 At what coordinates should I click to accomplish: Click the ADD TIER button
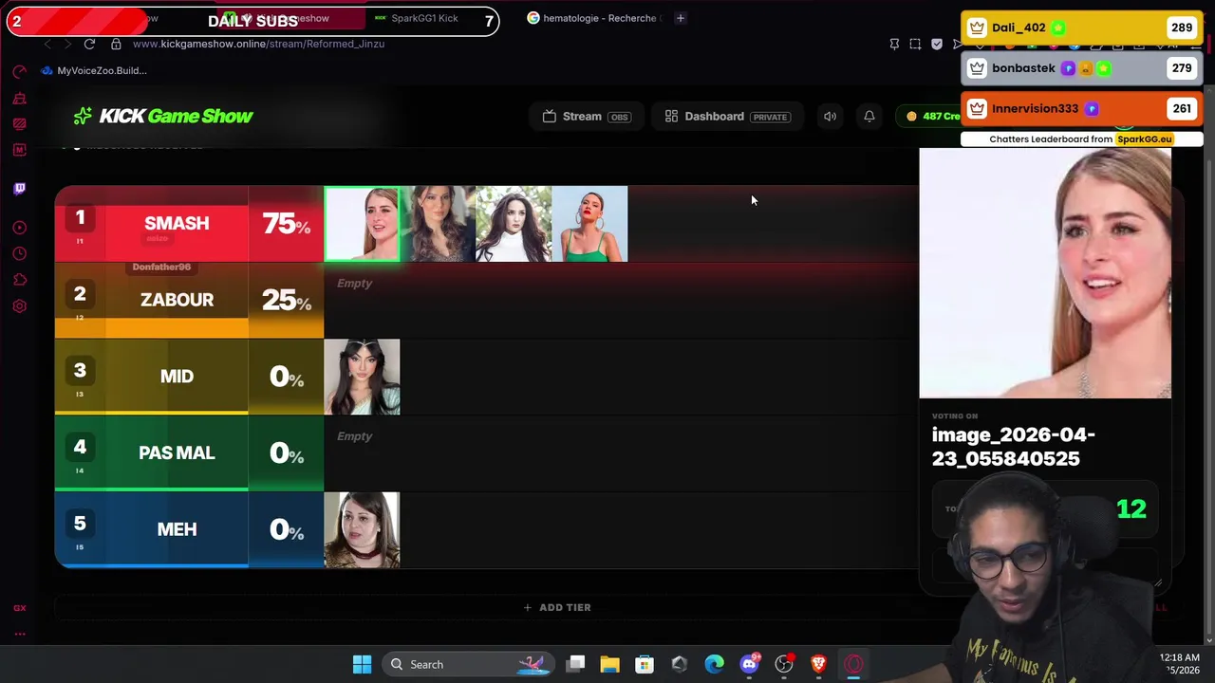point(557,607)
